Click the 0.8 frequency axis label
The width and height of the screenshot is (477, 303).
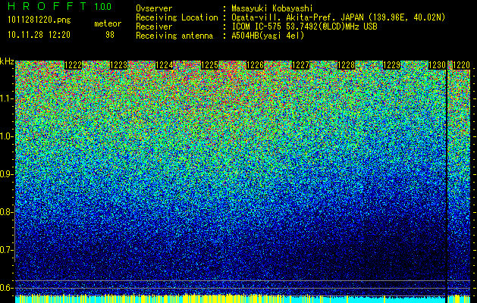click(7, 212)
